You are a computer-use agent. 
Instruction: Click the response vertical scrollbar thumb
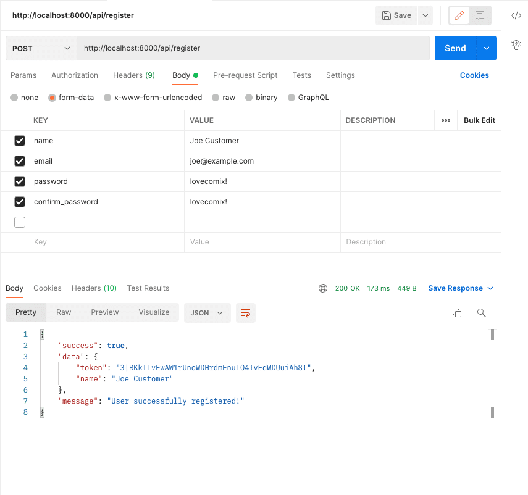(492, 335)
